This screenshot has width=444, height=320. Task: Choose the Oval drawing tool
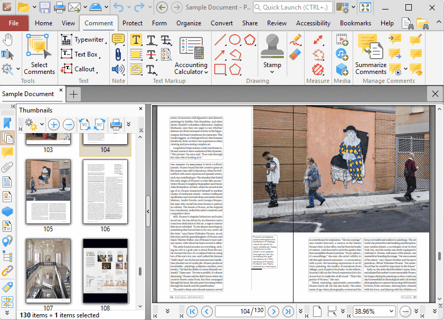tap(235, 40)
